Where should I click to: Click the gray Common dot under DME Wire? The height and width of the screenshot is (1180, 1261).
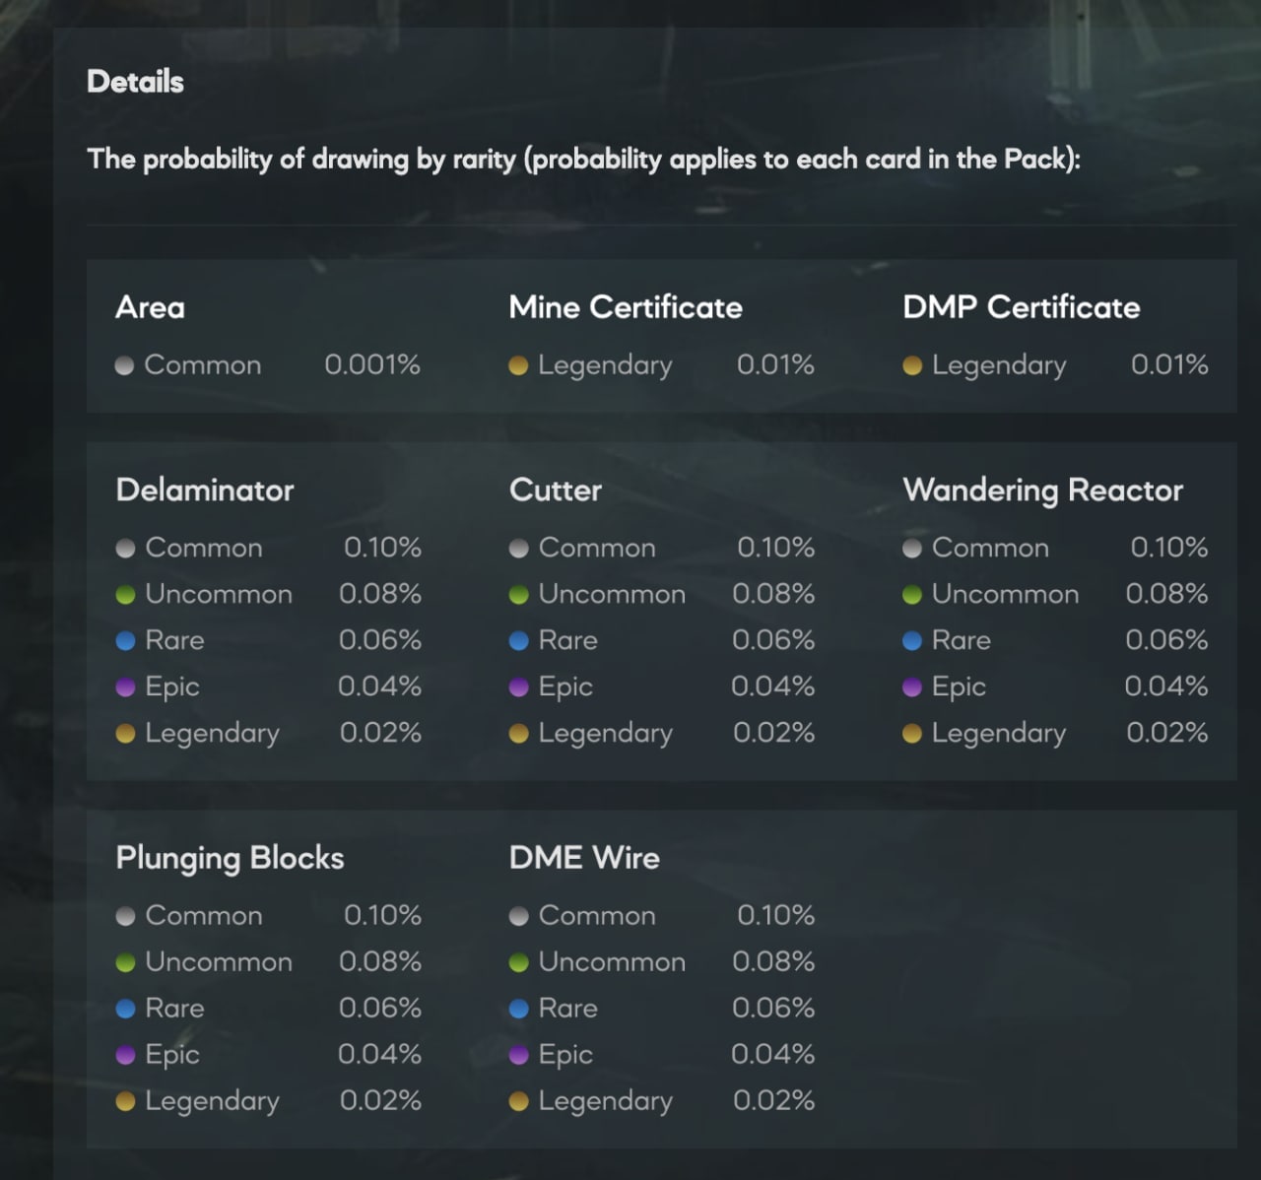[519, 916]
